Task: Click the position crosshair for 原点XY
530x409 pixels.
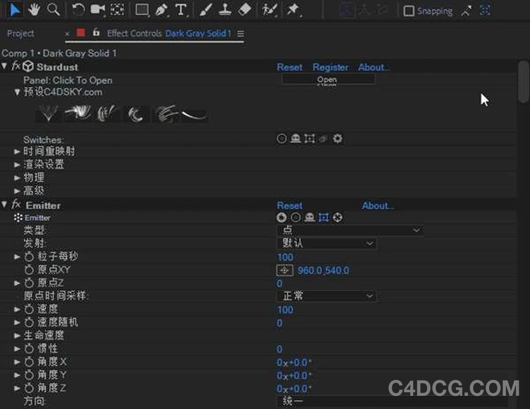Action: point(284,270)
